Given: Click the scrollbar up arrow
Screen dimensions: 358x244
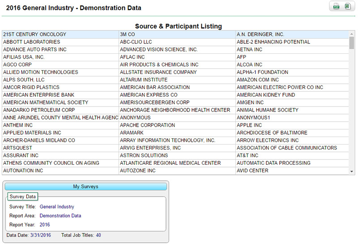Looking at the screenshot, I should click(x=352, y=34).
